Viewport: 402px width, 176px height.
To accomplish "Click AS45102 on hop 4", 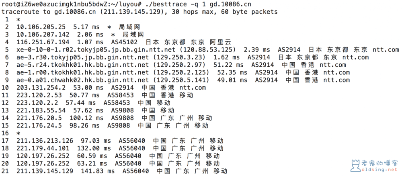I will click(x=124, y=42).
